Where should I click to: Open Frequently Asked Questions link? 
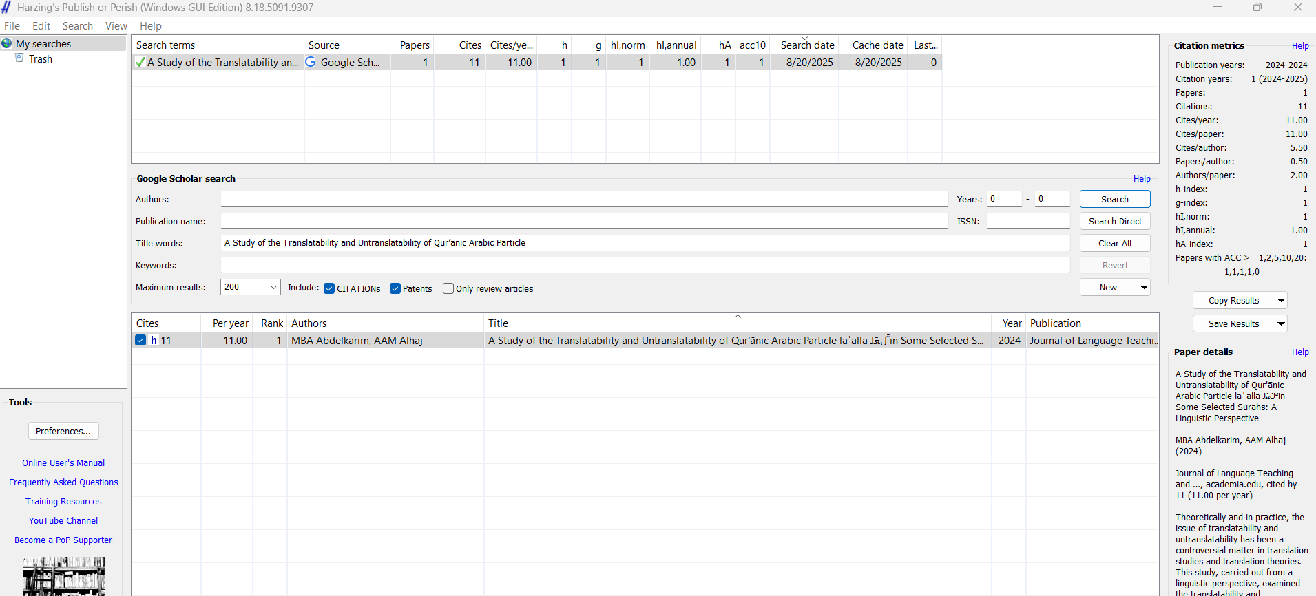point(63,482)
